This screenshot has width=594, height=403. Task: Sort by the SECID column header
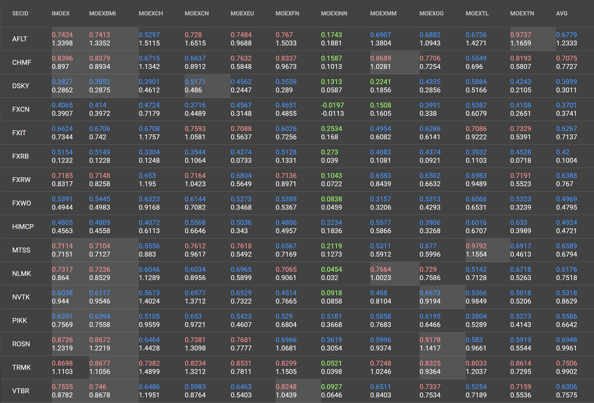pyautogui.click(x=20, y=13)
